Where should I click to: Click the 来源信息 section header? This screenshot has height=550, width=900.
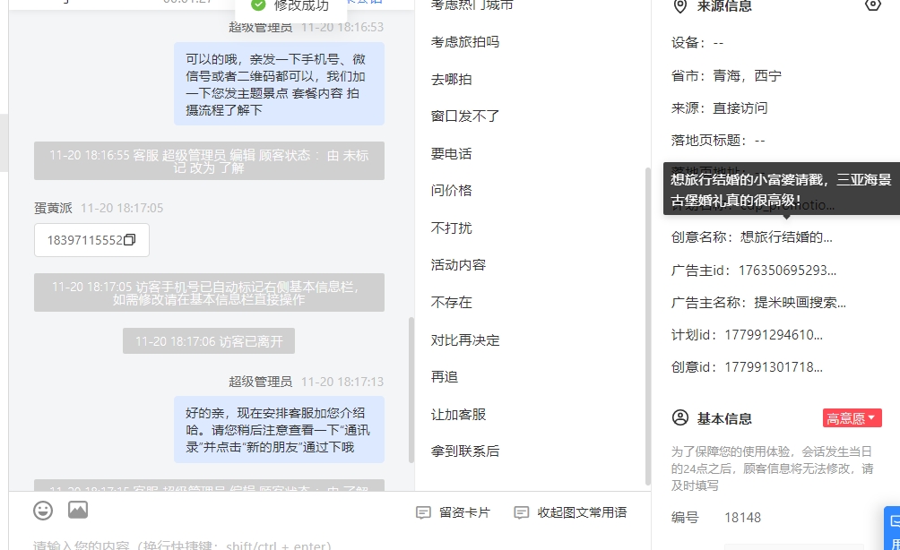(723, 6)
